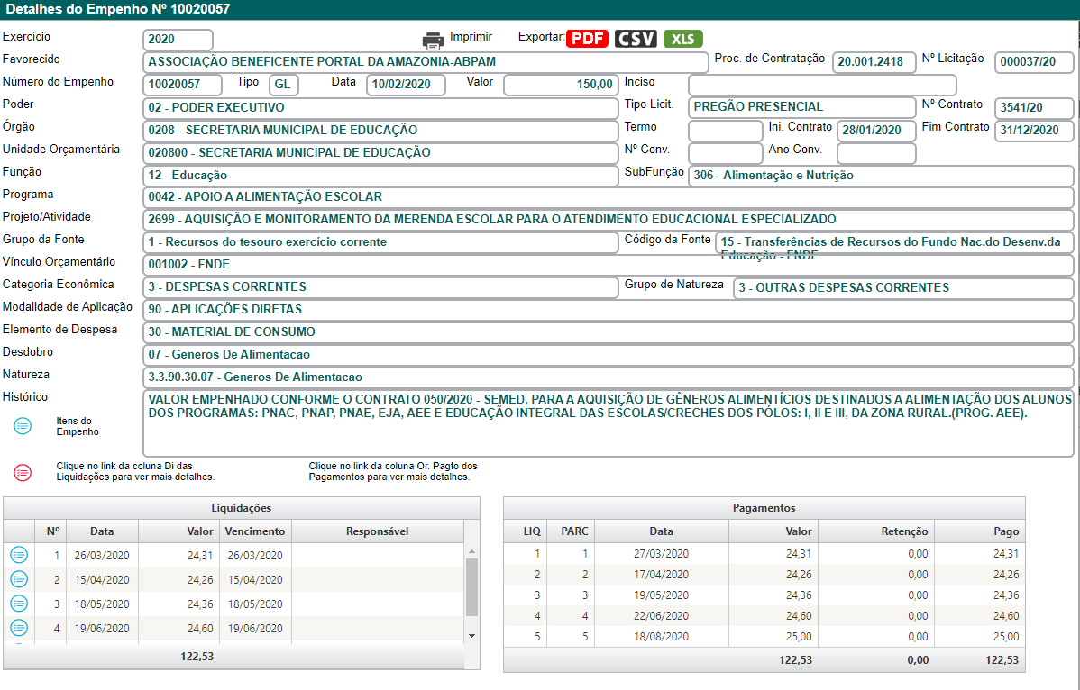The width and height of the screenshot is (1080, 690).
Task: Click Natureza field 3.3.90.30.07
Action: [609, 377]
